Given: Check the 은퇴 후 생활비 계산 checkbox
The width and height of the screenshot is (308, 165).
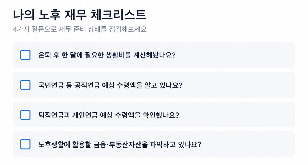Looking at the screenshot, I should coord(25,55).
